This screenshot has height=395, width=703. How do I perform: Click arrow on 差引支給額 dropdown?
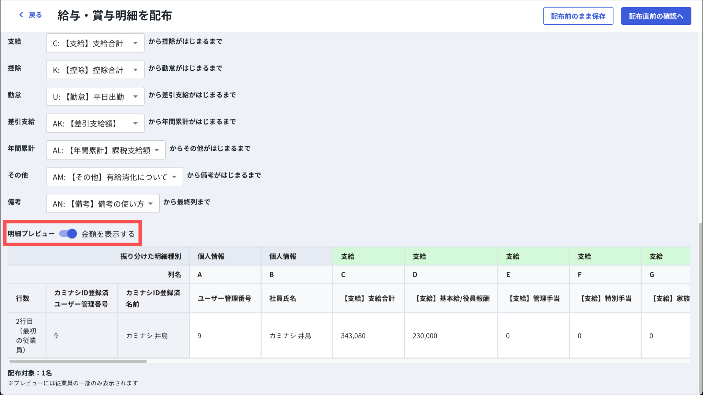pyautogui.click(x=135, y=124)
